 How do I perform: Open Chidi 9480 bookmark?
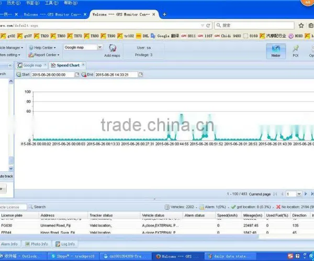coord(228,36)
